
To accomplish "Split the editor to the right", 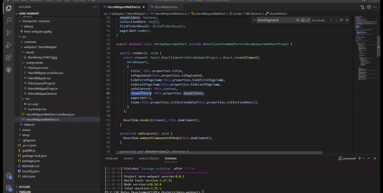I will click(369, 7).
